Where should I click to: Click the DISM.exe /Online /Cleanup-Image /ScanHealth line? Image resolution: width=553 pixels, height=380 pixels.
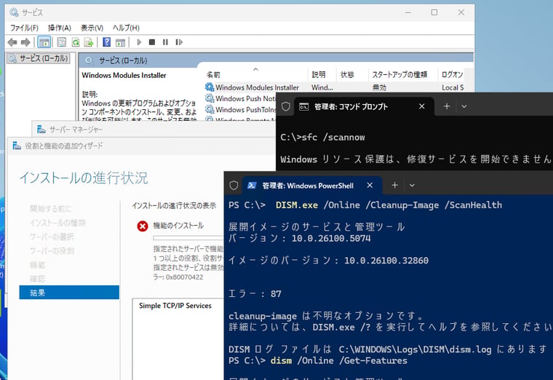(x=365, y=205)
